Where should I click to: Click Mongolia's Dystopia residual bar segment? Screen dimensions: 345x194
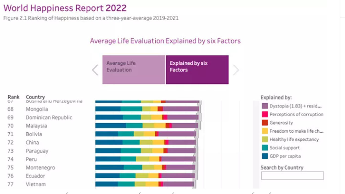pyautogui.click(x=181, y=109)
